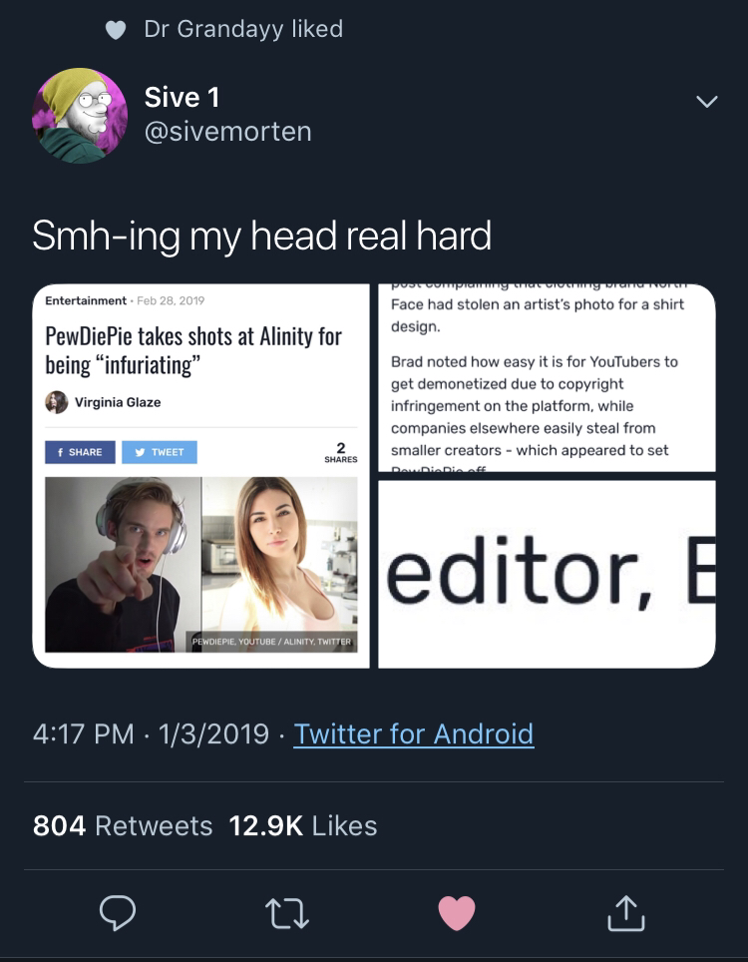Tap the tweet timestamp 4:17 PM
The width and height of the screenshot is (748, 962).
point(84,733)
